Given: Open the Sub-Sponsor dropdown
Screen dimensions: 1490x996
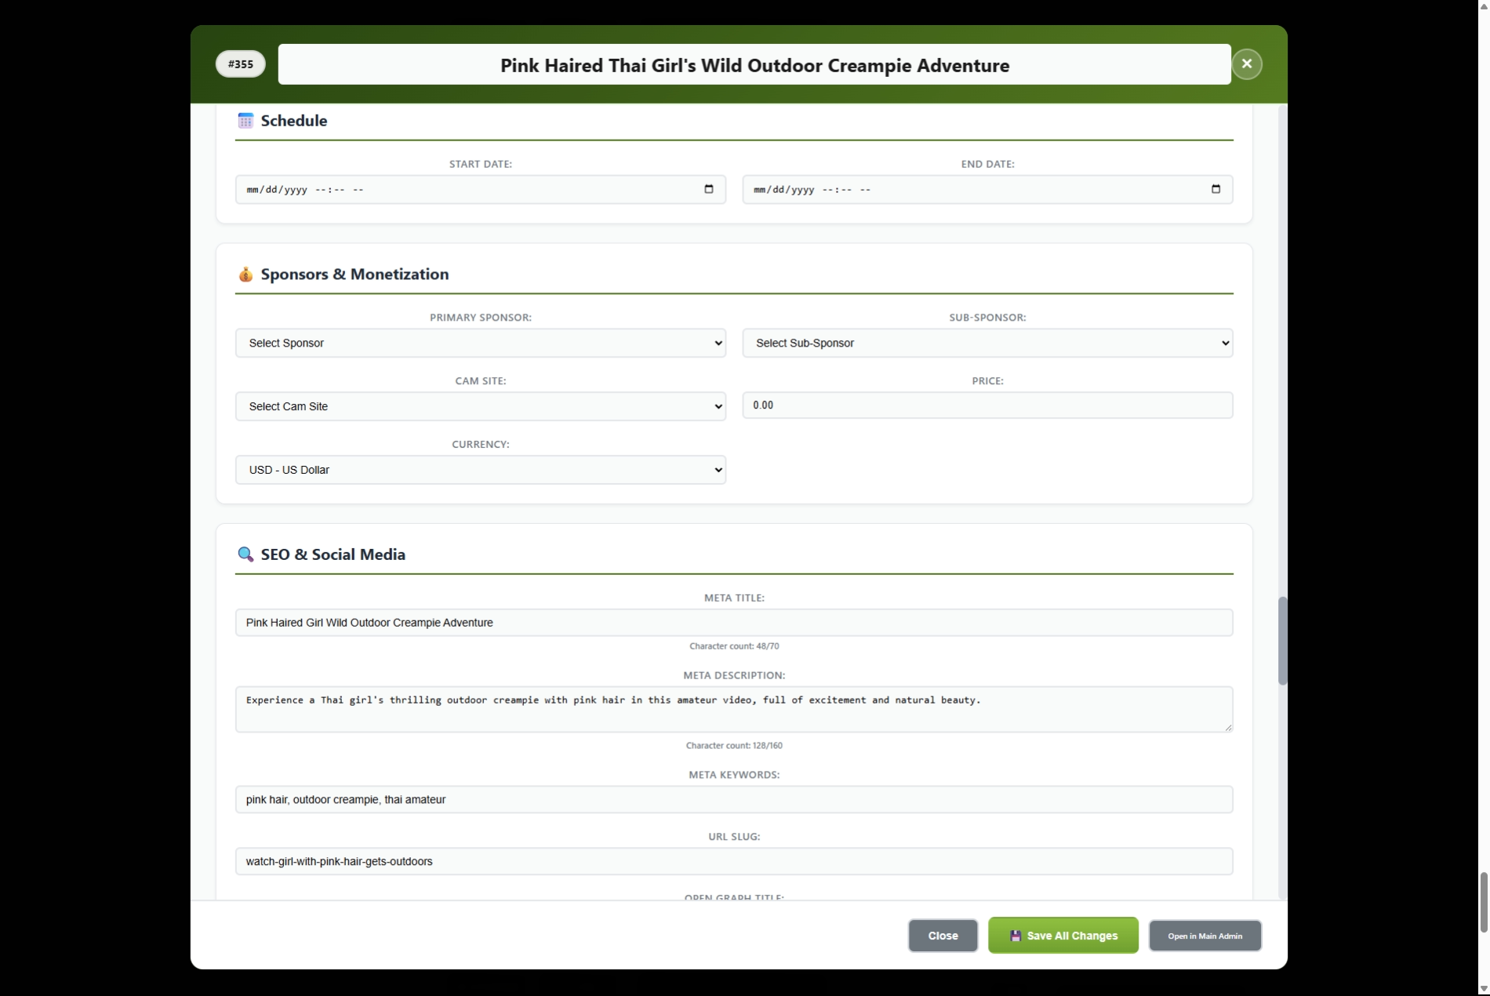Looking at the screenshot, I should coord(987,343).
